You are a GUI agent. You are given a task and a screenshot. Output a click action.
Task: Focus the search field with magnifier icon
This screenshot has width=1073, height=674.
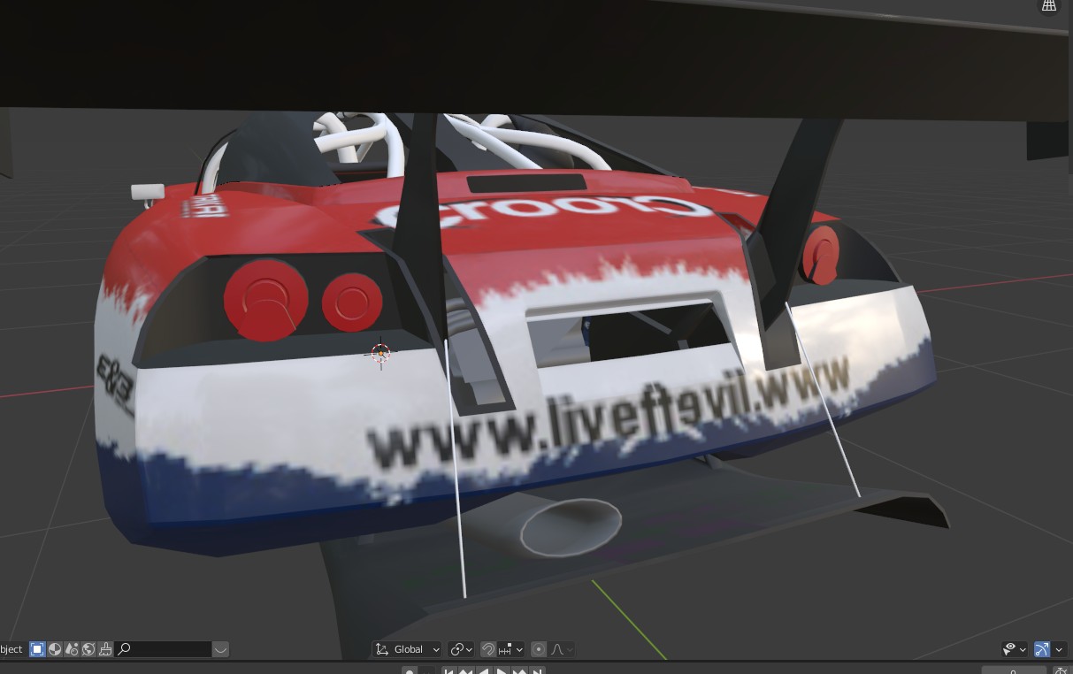[164, 649]
